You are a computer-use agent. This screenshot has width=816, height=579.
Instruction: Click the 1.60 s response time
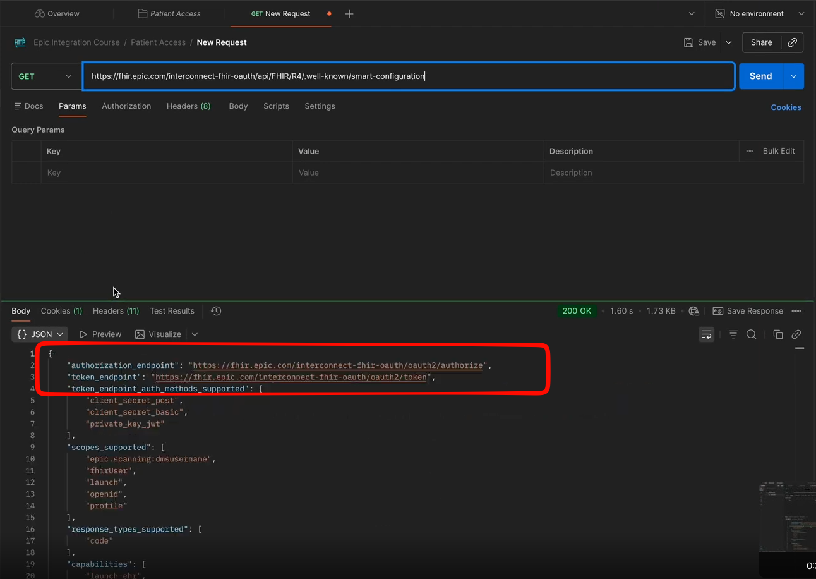click(621, 311)
